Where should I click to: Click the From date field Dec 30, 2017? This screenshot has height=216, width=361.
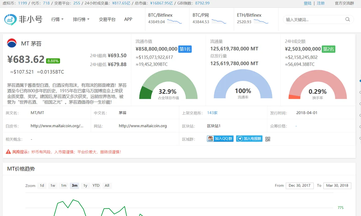(300, 185)
